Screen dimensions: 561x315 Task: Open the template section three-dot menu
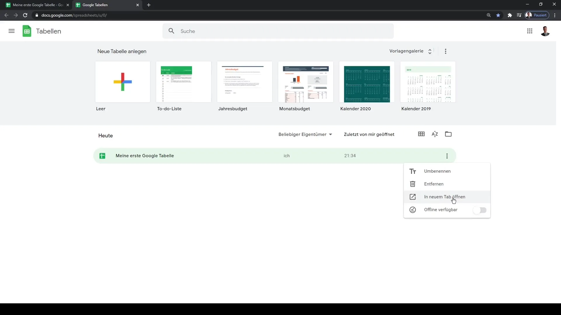point(446,51)
